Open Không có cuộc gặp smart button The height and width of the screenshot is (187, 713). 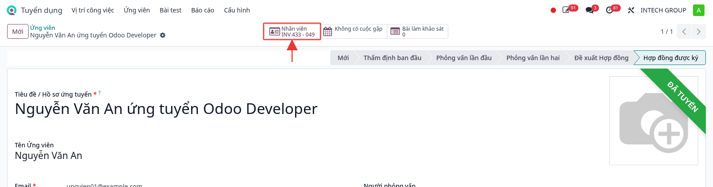353,32
